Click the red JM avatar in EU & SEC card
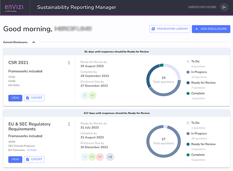 coord(100,157)
